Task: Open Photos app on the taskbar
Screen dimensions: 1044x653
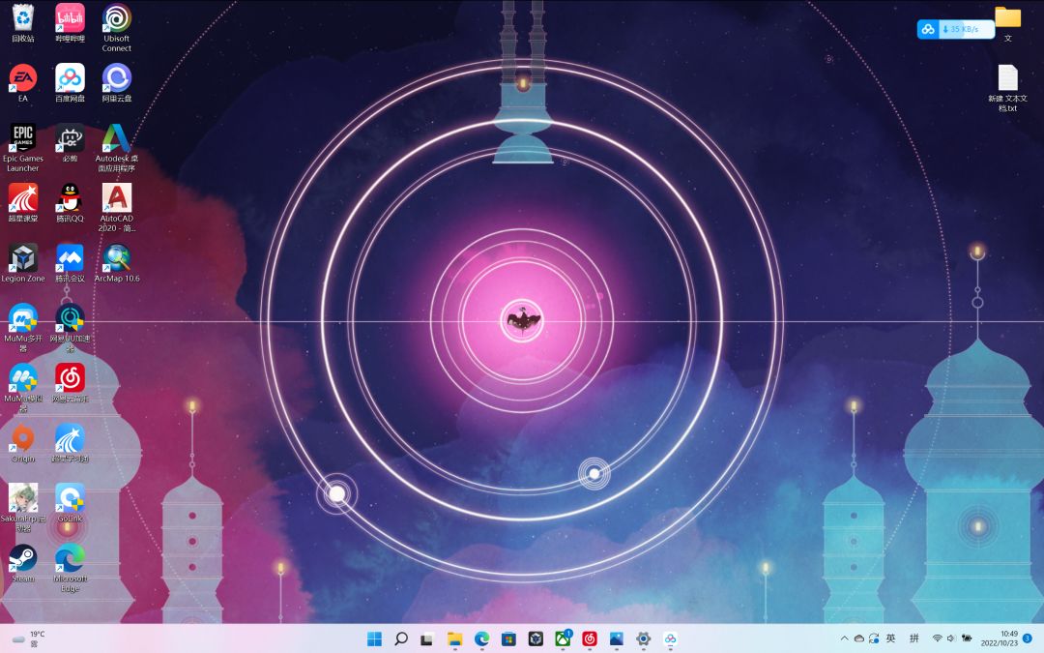Action: 617,639
